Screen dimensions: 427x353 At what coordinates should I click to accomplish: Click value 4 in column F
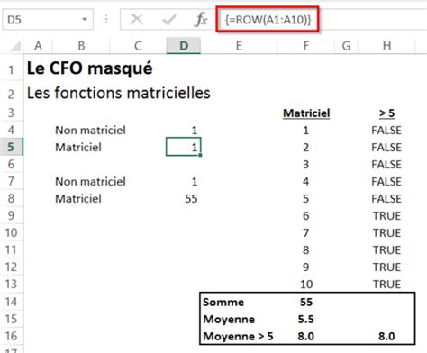click(305, 182)
